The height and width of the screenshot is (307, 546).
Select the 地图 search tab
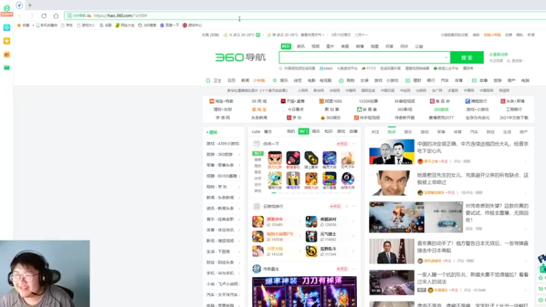(x=374, y=46)
